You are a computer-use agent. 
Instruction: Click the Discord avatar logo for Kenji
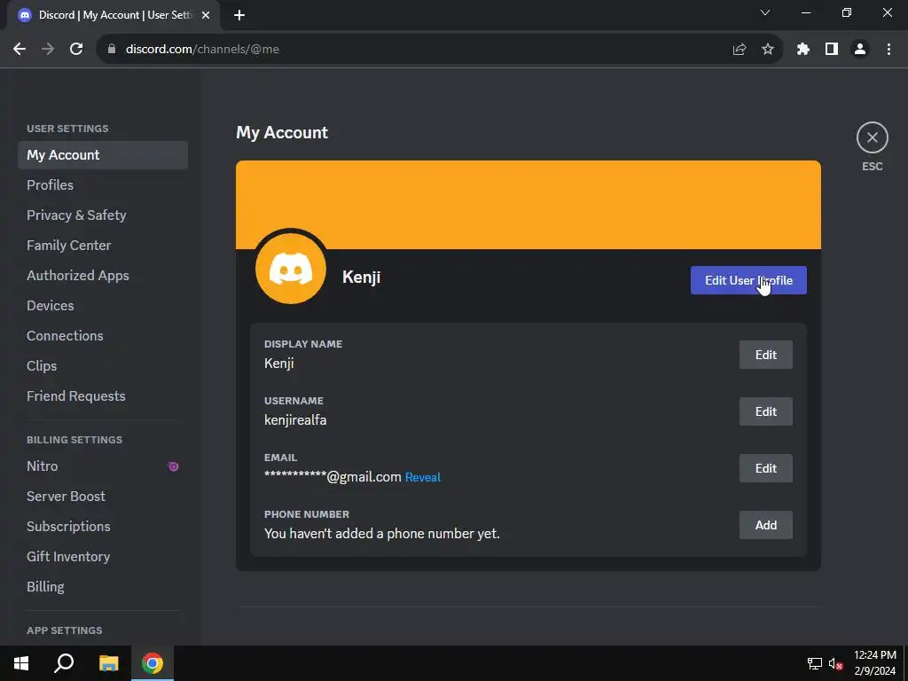tap(291, 269)
